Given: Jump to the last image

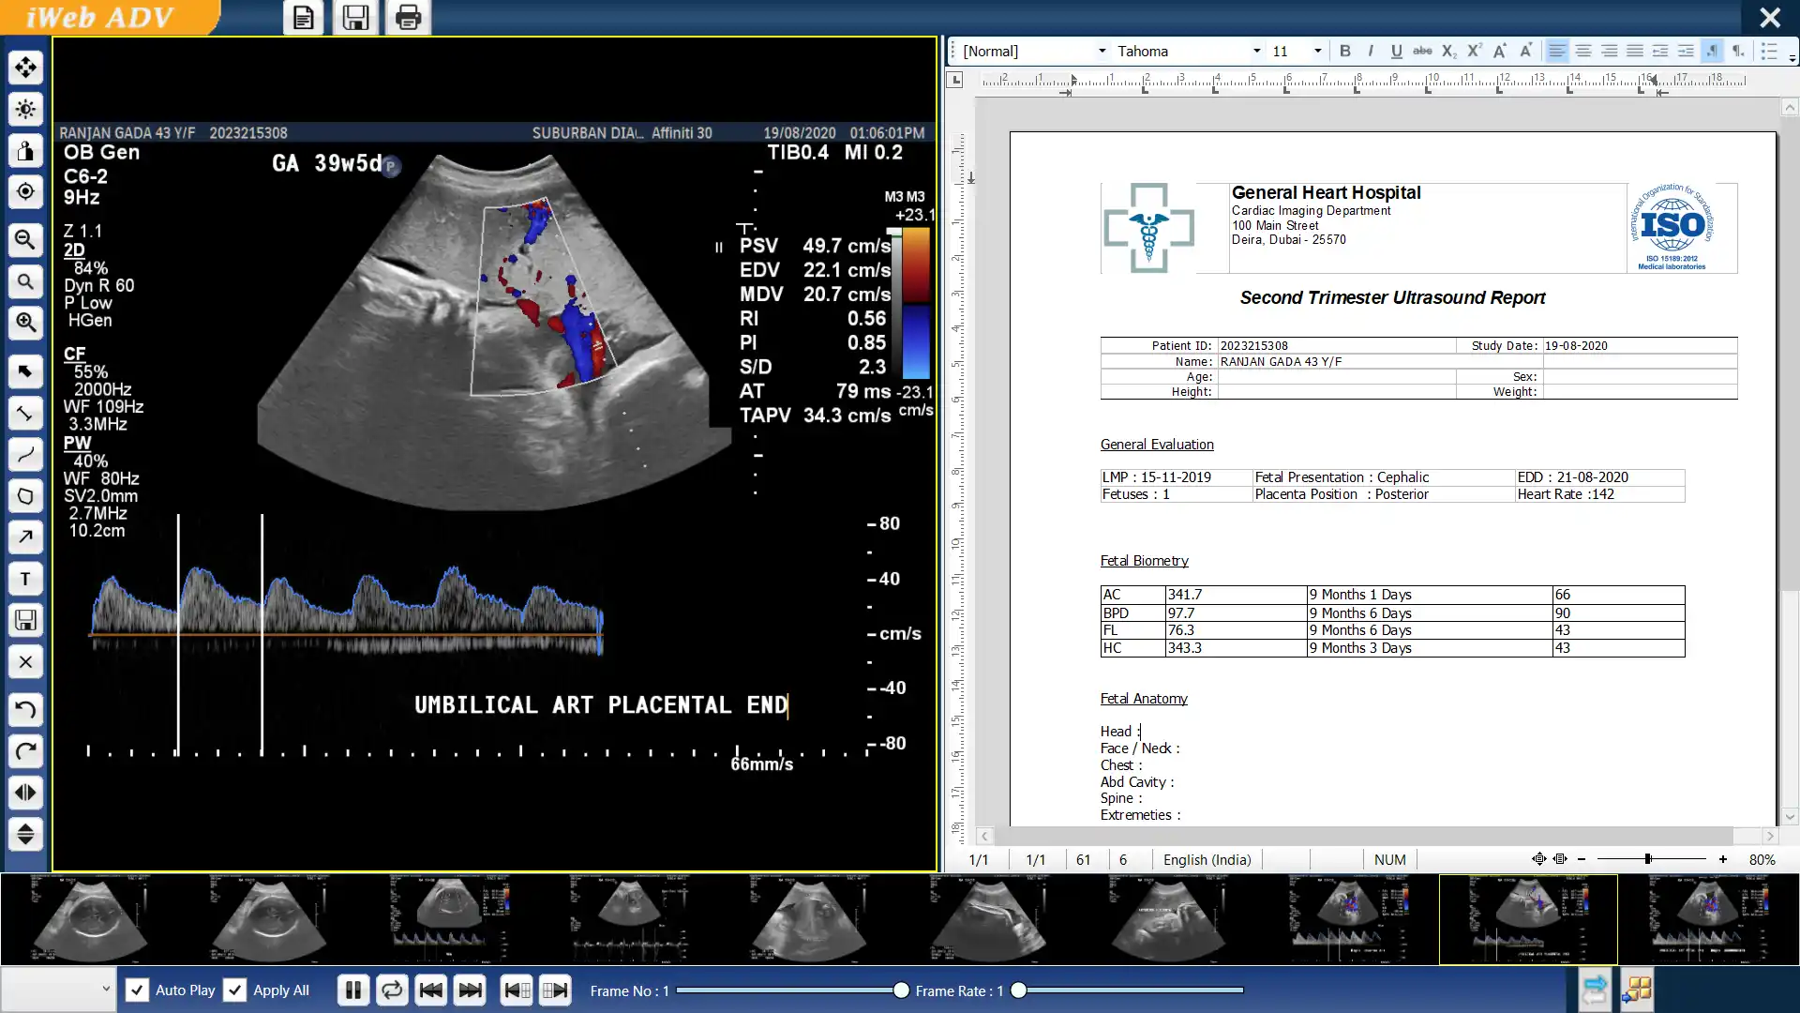Looking at the screenshot, I should pyautogui.click(x=555, y=990).
